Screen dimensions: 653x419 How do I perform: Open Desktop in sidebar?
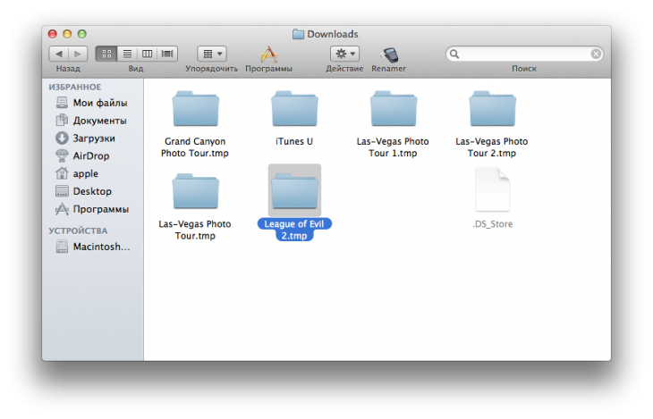(x=92, y=191)
